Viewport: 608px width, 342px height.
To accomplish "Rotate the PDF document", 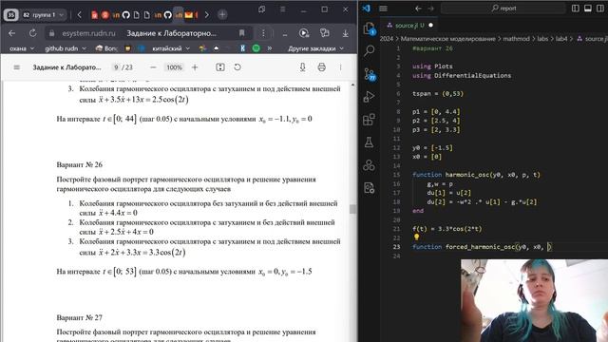I will click(x=237, y=67).
